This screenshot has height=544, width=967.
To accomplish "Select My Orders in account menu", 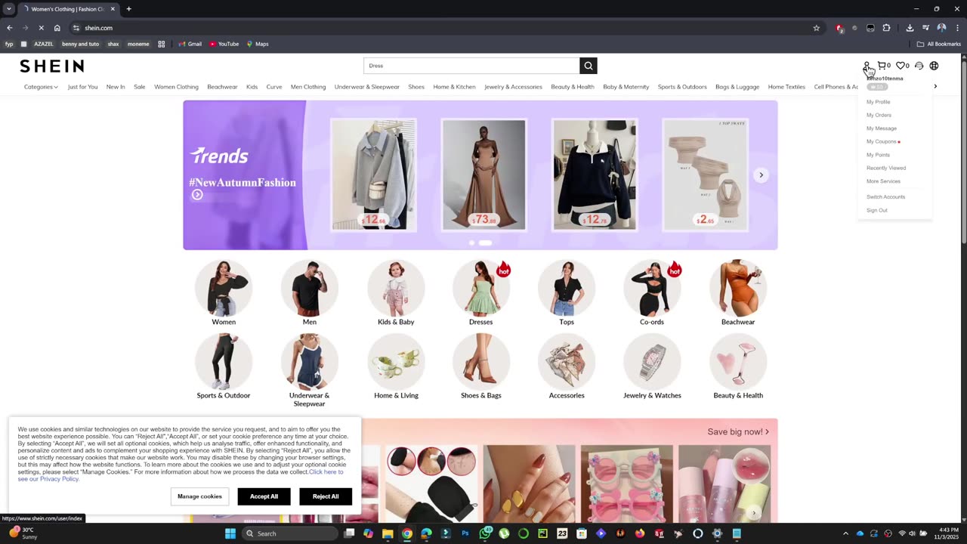I will click(x=879, y=115).
